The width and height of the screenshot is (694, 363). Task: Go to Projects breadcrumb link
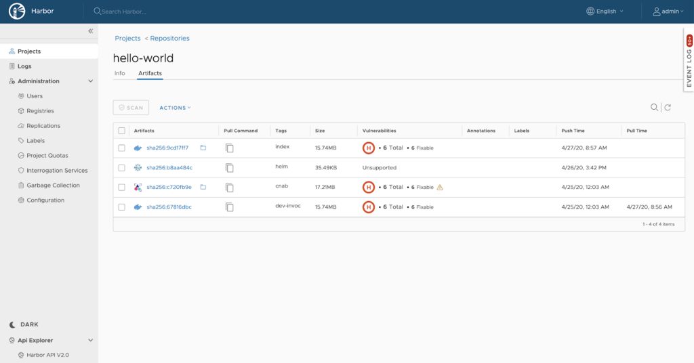(x=127, y=39)
